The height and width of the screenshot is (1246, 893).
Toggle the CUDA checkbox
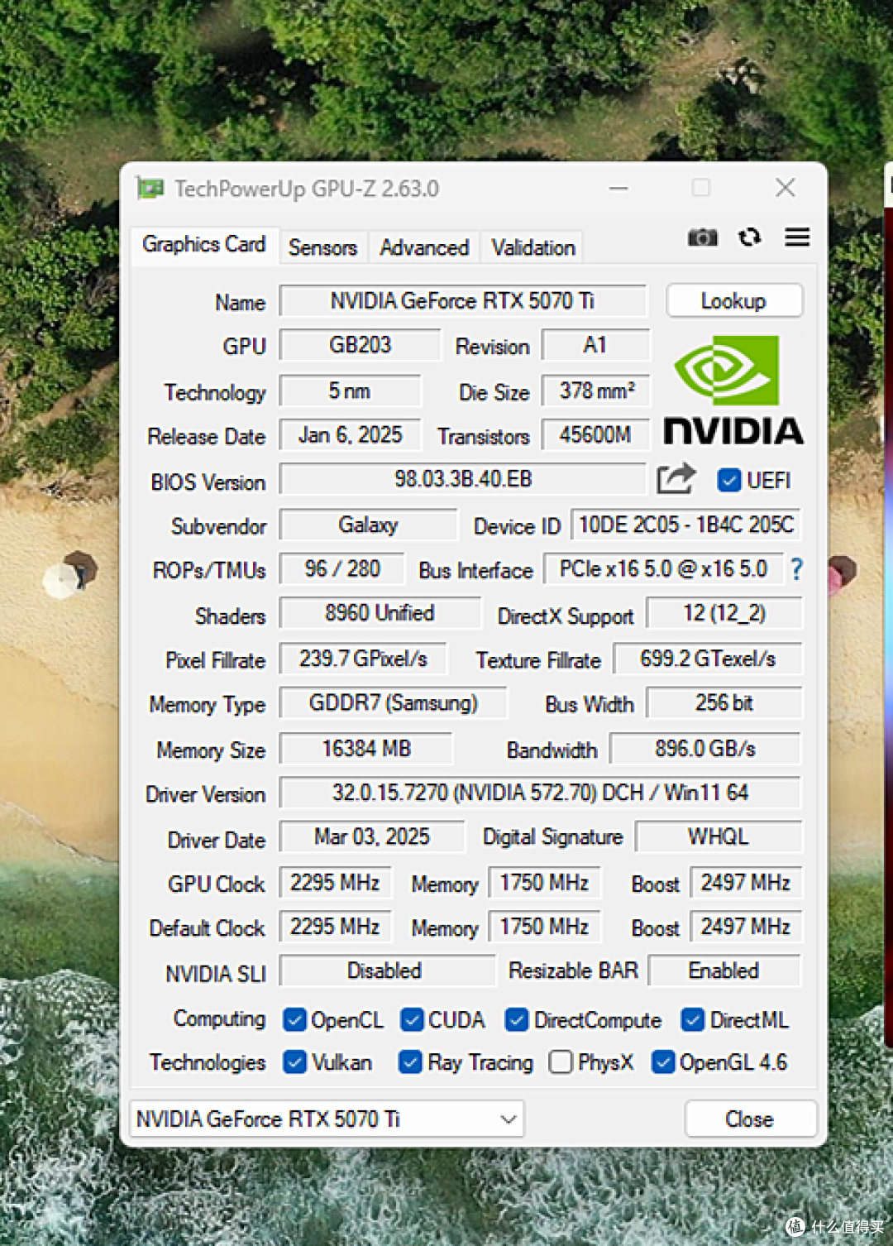coord(412,1019)
